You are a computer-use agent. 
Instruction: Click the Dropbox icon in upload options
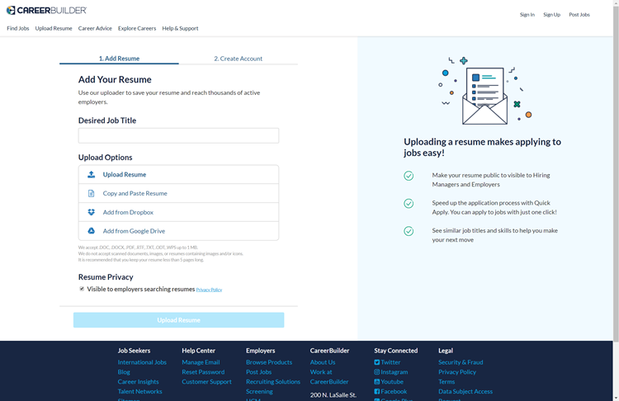pyautogui.click(x=91, y=212)
